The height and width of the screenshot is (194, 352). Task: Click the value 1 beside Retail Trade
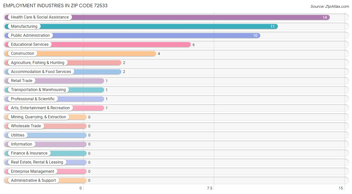click(107, 81)
